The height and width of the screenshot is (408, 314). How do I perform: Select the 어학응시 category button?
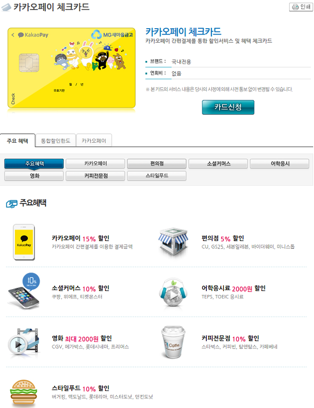279,163
